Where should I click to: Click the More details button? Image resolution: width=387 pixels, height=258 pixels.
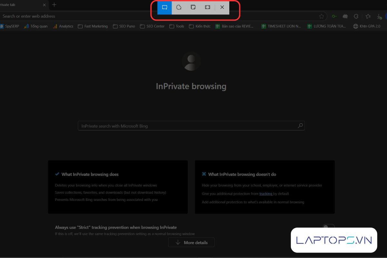[191, 243]
